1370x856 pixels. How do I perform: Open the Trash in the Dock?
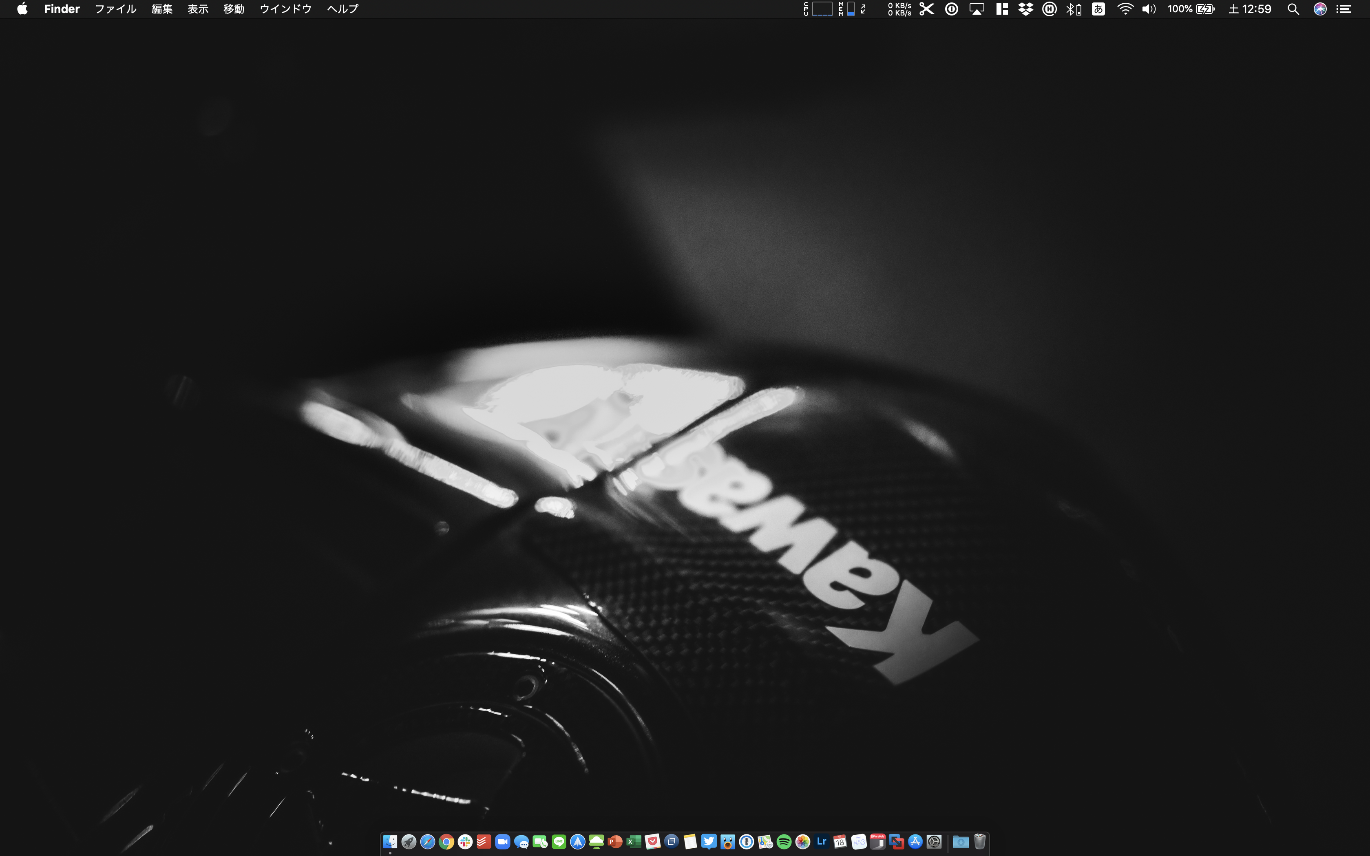coord(979,842)
